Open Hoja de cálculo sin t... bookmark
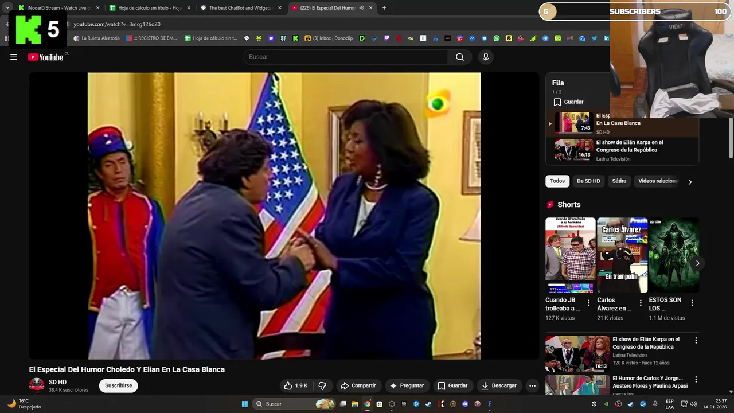Screen dimensions: 734x413 211,38
